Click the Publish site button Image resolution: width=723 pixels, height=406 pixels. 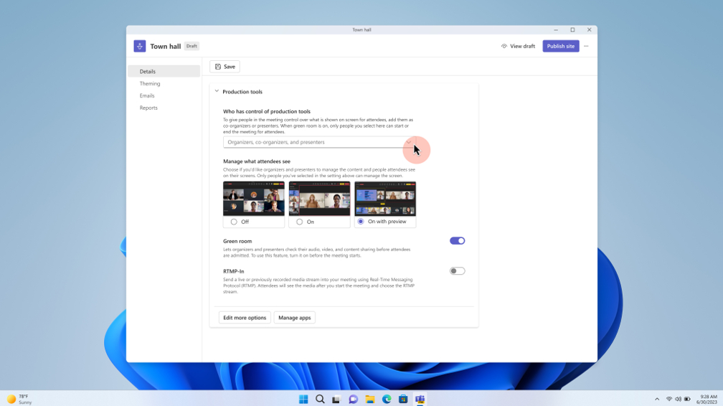[561, 46]
